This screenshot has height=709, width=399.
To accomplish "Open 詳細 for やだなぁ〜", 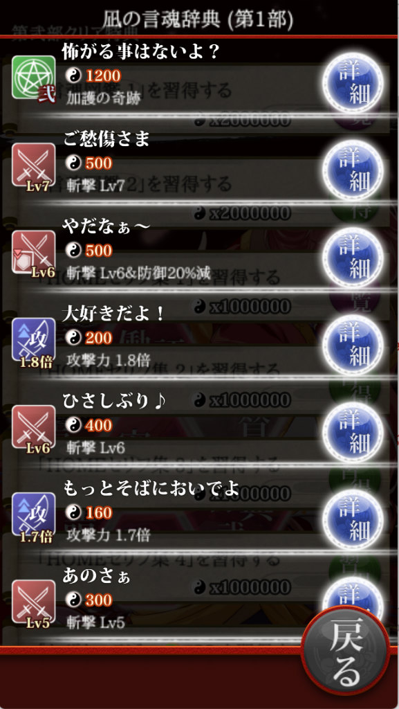I will (353, 257).
